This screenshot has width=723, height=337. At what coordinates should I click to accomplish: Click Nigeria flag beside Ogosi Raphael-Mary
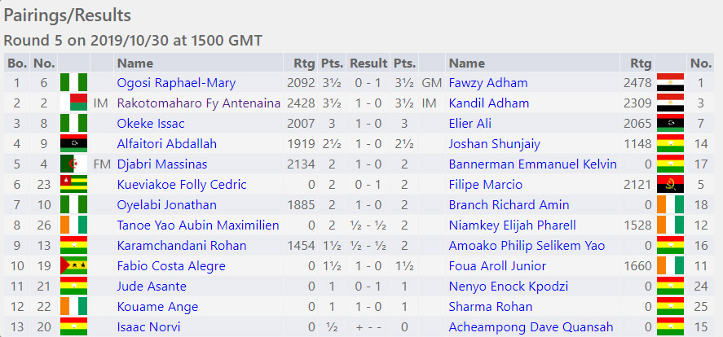74,83
